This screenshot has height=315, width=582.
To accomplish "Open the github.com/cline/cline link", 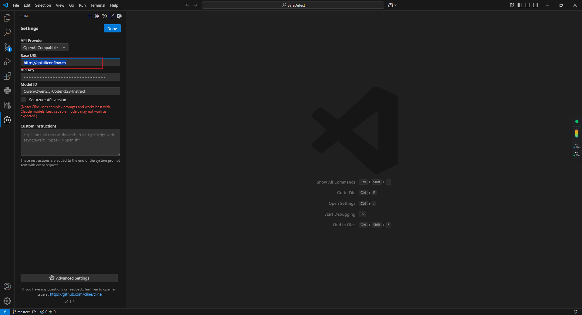I will pyautogui.click(x=76, y=294).
